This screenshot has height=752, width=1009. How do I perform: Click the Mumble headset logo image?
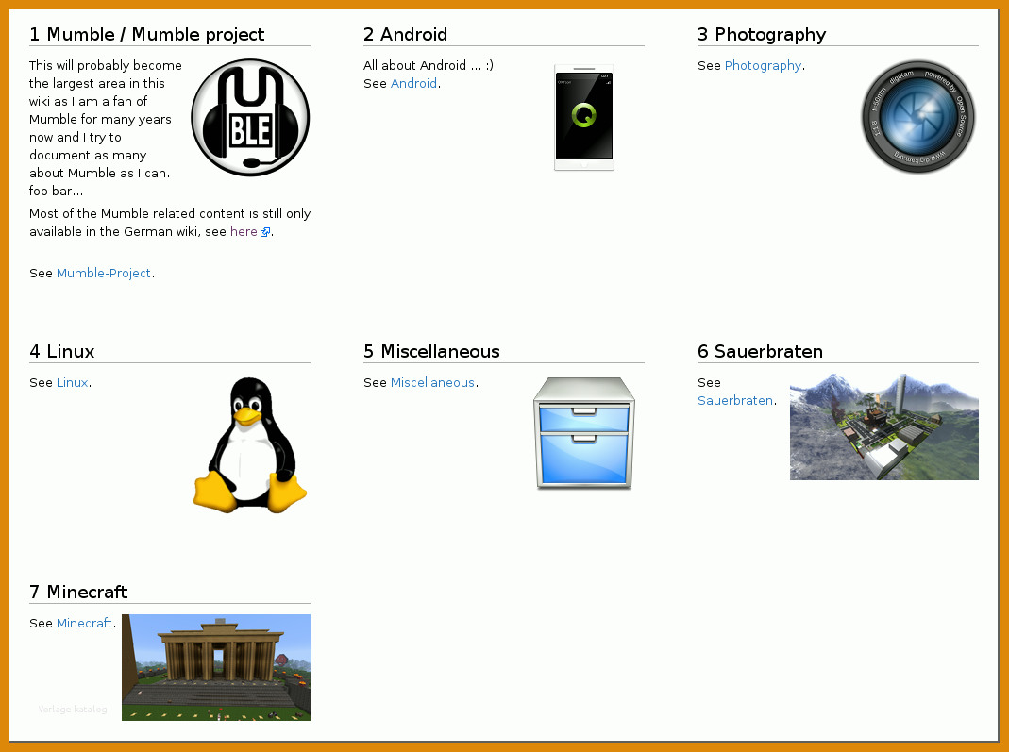coord(250,118)
